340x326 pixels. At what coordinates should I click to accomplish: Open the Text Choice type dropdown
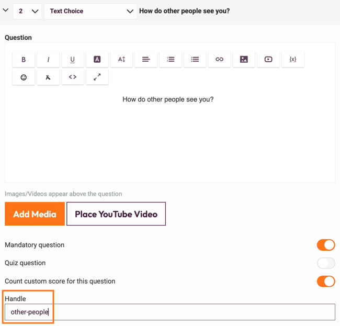tap(91, 11)
